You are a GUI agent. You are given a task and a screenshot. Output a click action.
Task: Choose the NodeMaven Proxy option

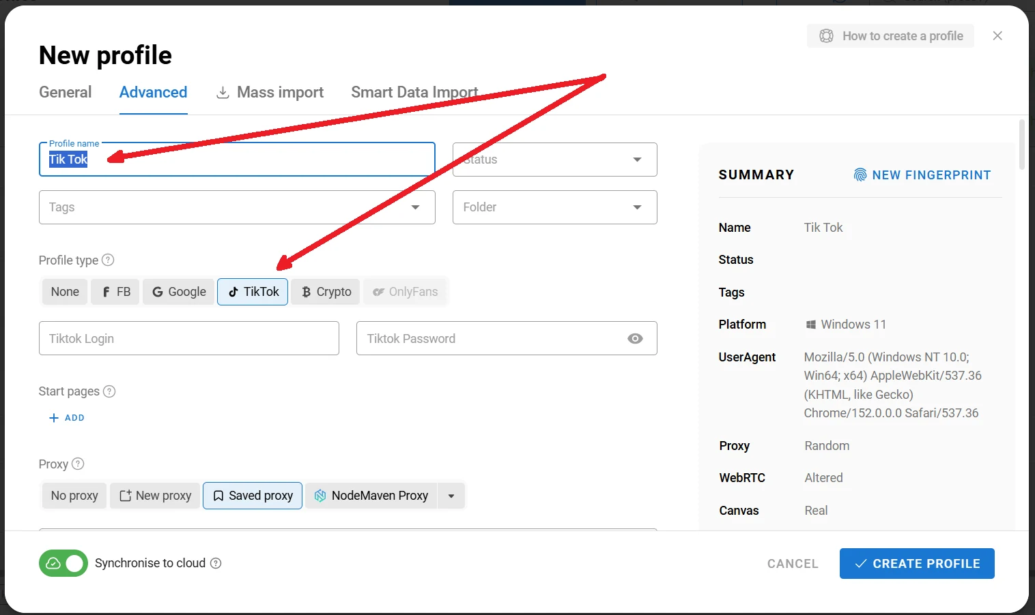[371, 496]
